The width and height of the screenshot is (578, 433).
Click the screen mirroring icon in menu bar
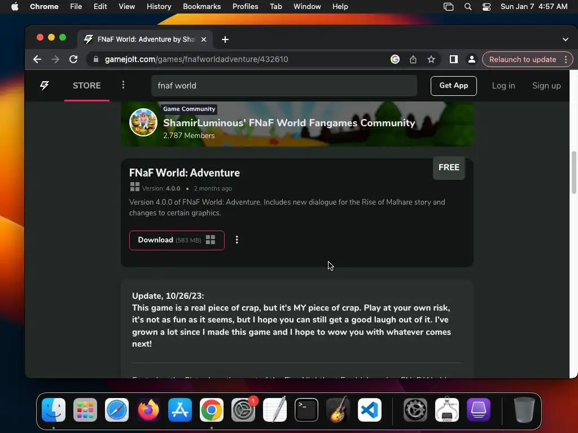[x=448, y=7]
